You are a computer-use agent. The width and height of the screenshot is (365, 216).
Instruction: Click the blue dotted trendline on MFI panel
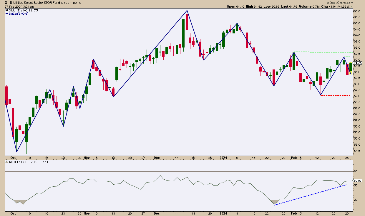[x=311, y=195]
